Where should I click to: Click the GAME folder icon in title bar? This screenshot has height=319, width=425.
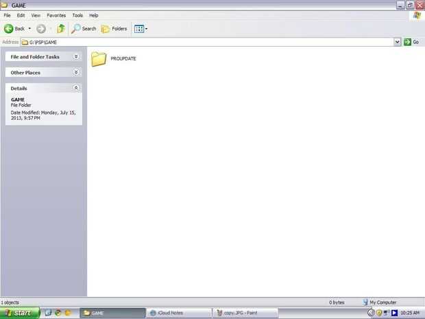(x=4, y=5)
